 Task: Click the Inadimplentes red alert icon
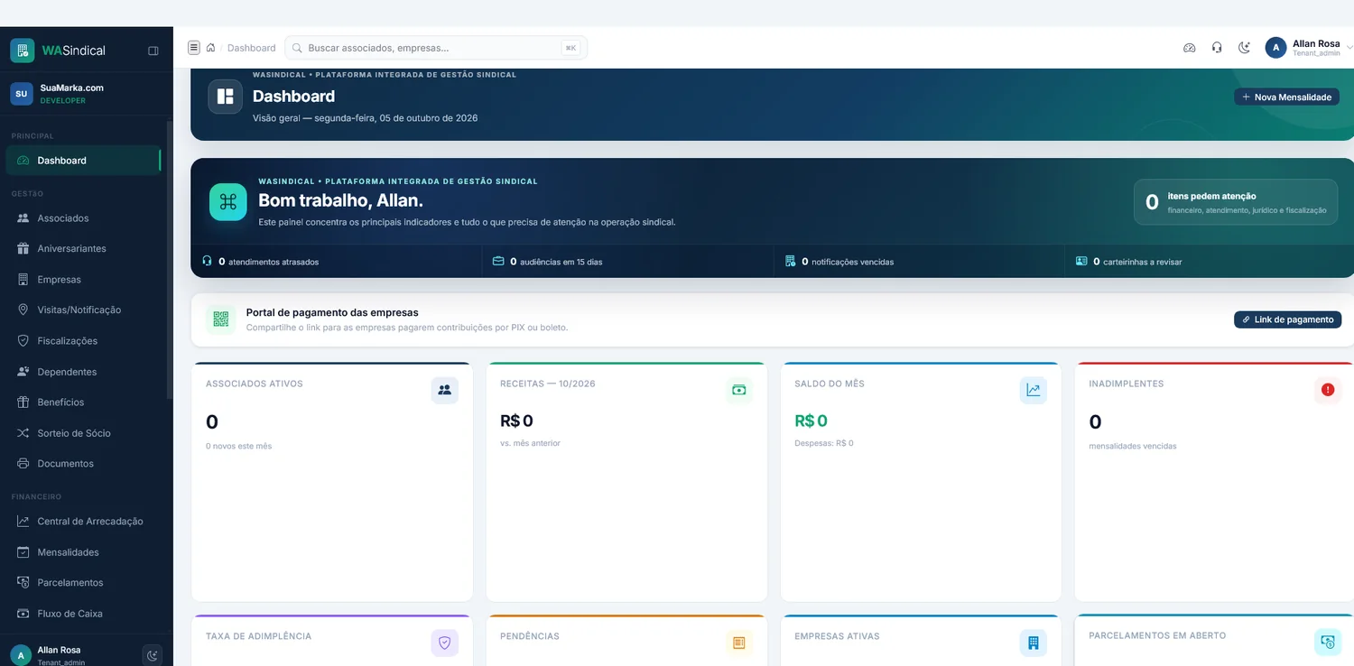coord(1327,390)
